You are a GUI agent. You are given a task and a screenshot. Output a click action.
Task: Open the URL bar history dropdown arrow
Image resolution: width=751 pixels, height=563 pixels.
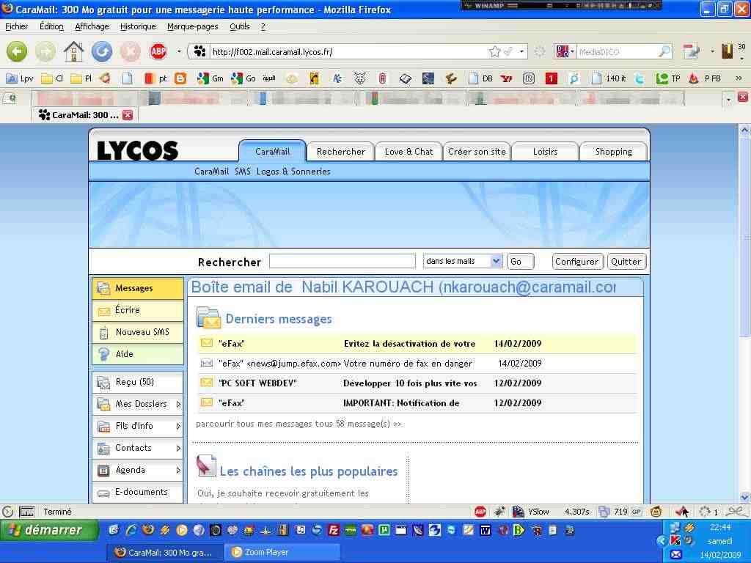point(521,51)
